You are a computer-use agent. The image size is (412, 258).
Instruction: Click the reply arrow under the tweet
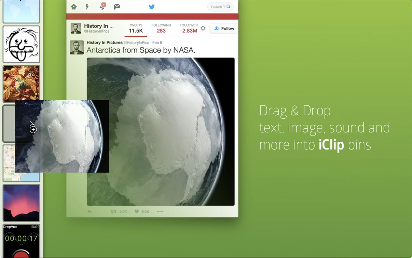(90, 212)
